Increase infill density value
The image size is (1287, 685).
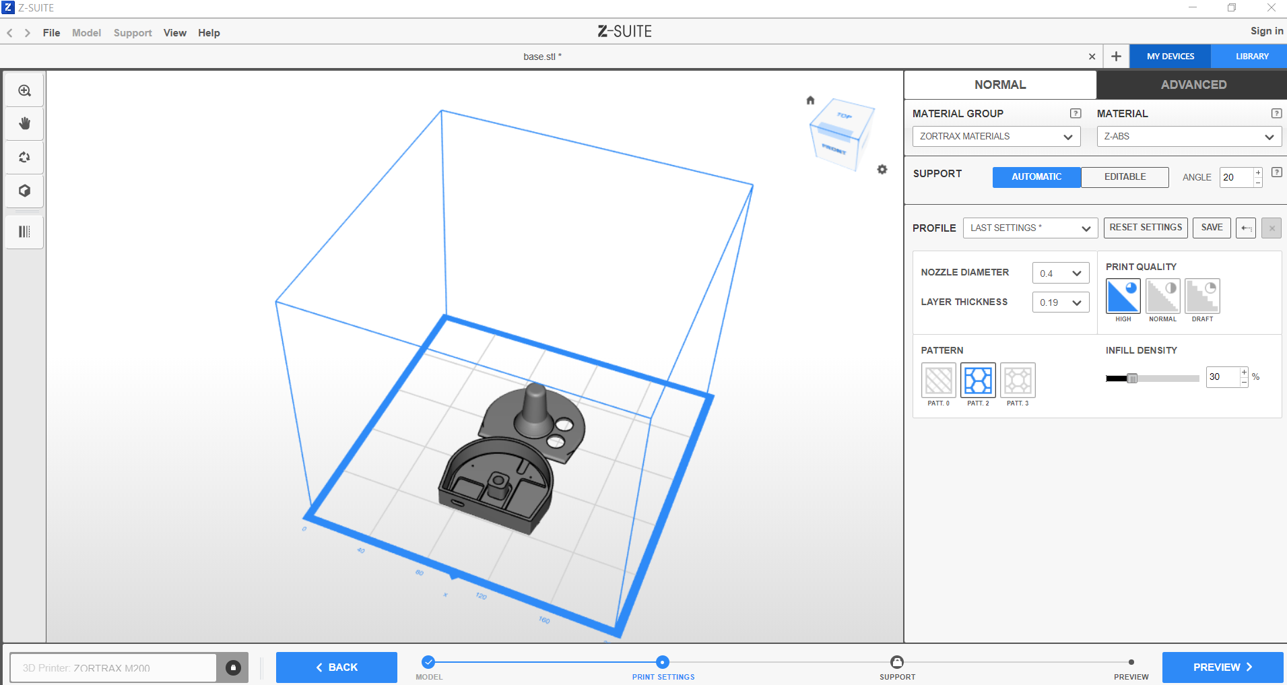1244,372
